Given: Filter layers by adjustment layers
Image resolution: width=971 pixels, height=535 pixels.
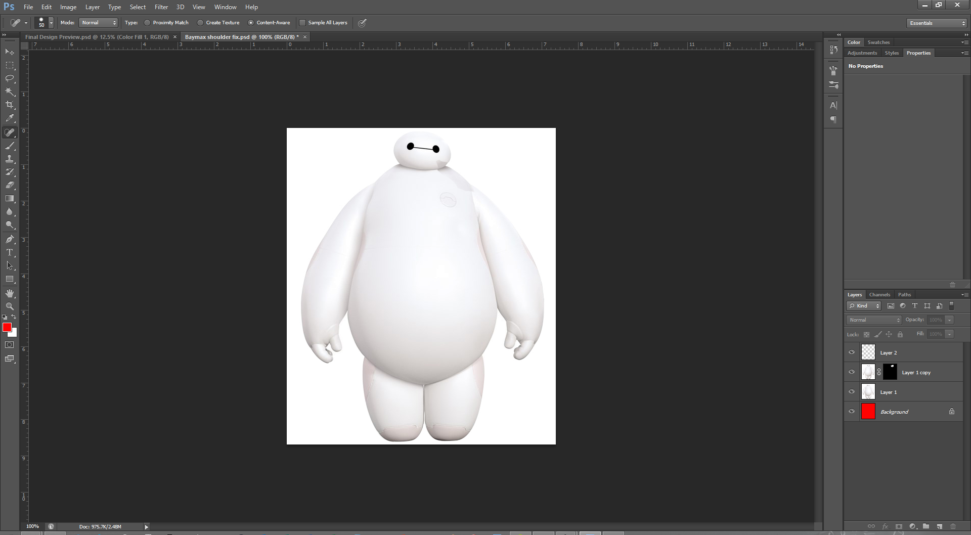Looking at the screenshot, I should point(903,306).
